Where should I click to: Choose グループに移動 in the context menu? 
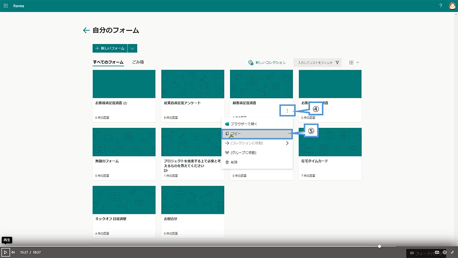point(257,153)
